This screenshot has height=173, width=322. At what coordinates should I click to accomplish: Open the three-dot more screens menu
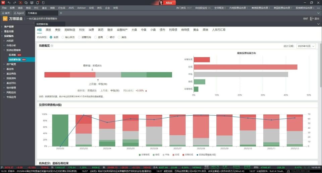[x=318, y=8]
